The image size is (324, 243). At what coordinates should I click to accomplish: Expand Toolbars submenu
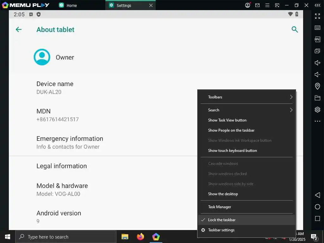coord(246,97)
